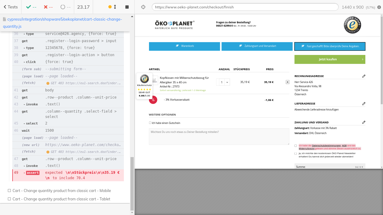This screenshot has height=215, width=383.
Task: Click the stop test run square icon
Action: tap(127, 7)
